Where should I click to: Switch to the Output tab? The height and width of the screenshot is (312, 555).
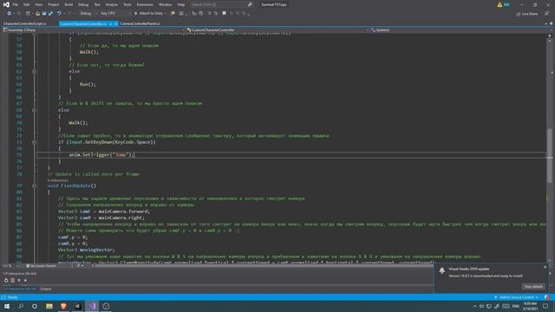click(x=46, y=289)
